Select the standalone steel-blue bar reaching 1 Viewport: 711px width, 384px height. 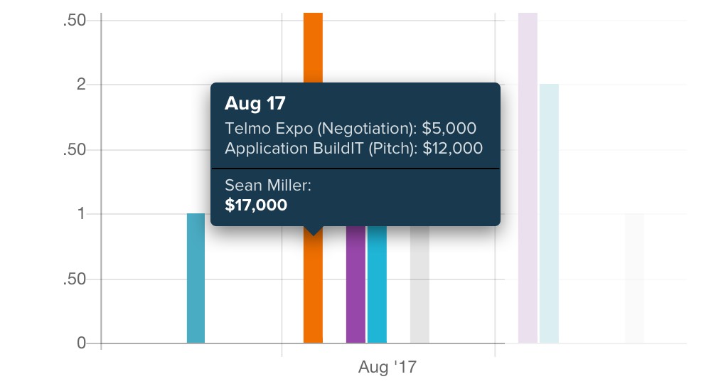click(x=196, y=278)
